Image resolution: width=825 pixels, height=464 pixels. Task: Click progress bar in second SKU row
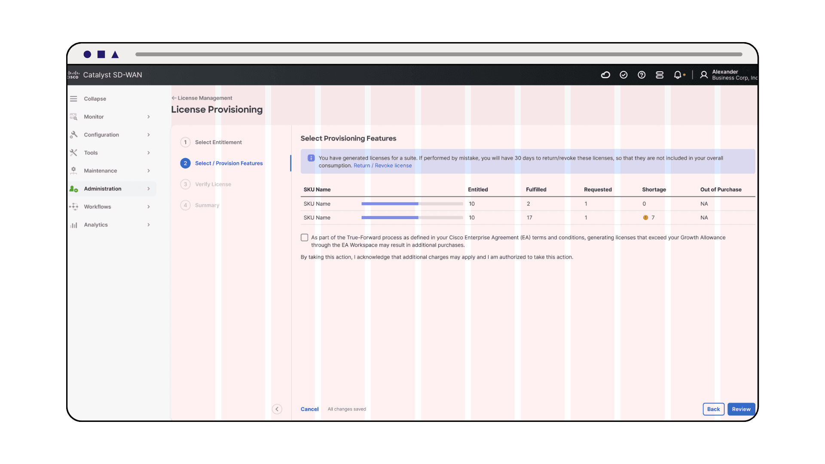(412, 218)
